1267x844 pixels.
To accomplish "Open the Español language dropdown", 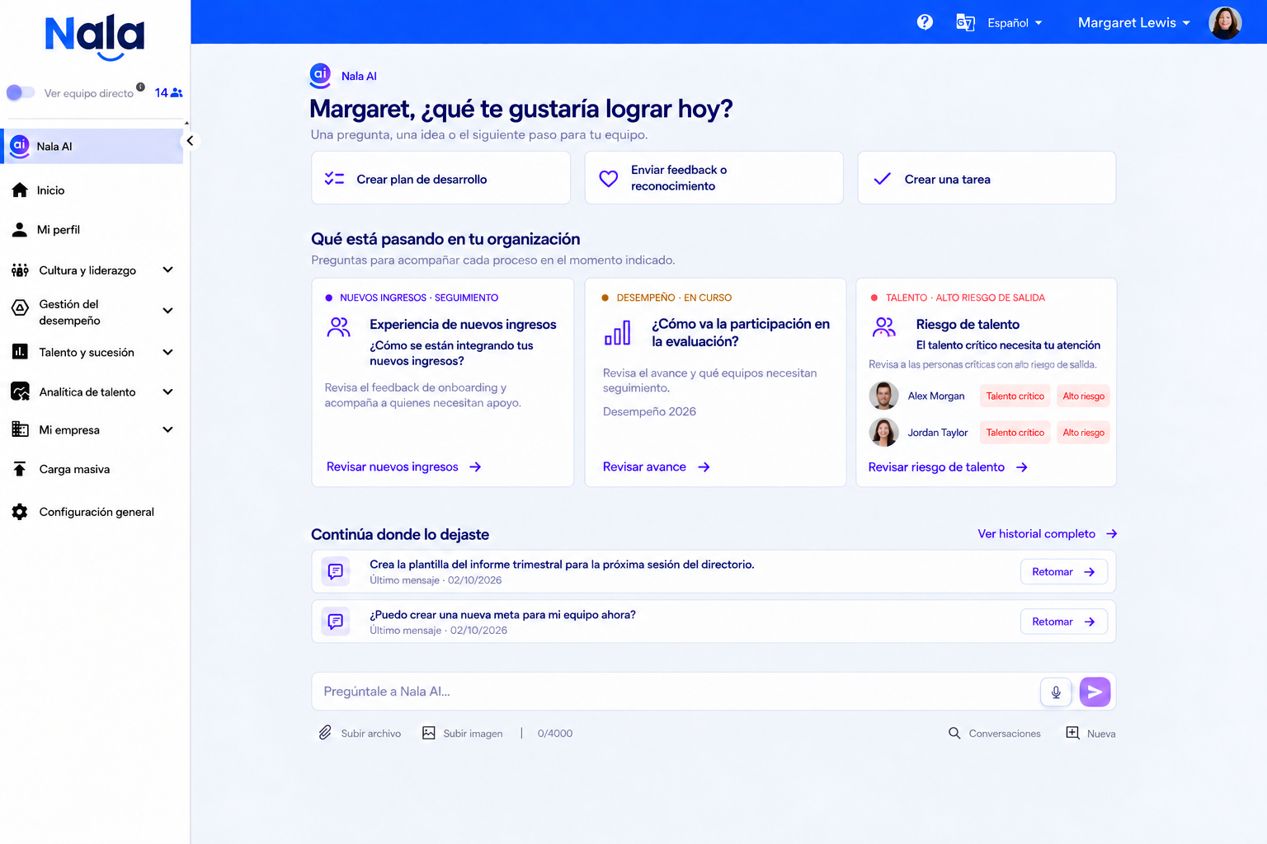I will tap(1015, 23).
